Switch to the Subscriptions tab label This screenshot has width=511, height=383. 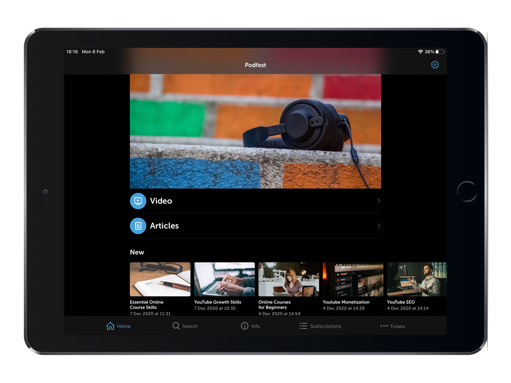tap(326, 326)
